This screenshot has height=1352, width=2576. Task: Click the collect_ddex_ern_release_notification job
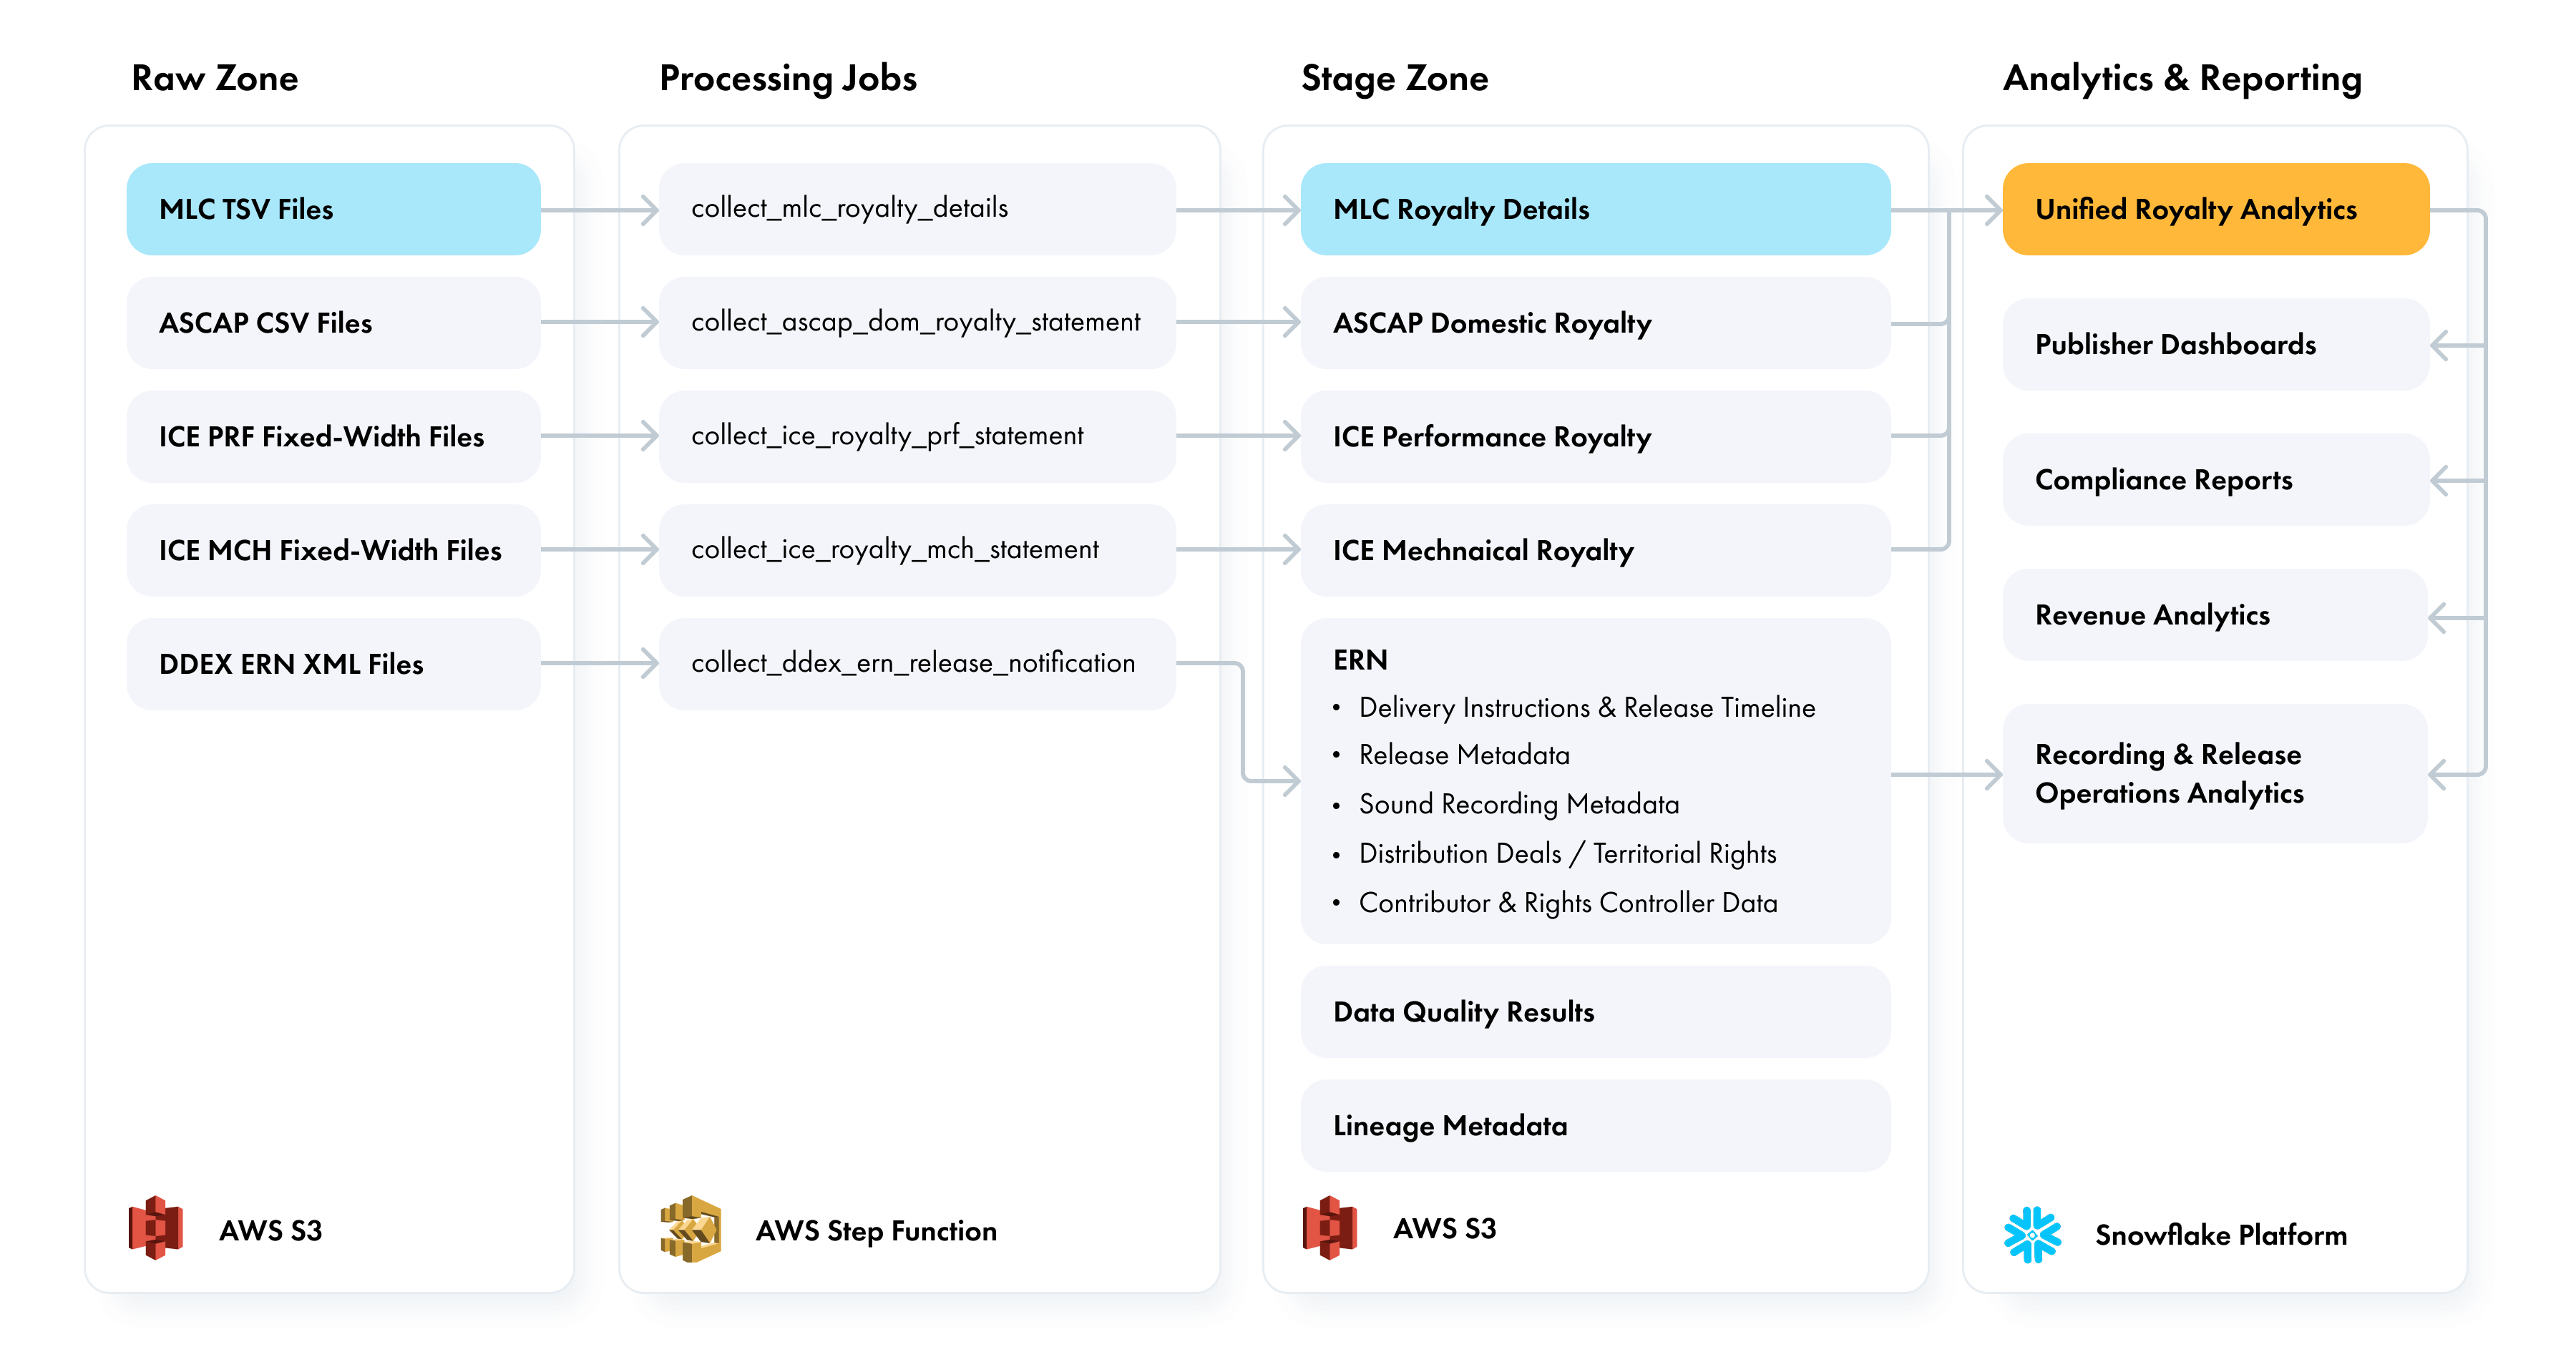point(916,664)
